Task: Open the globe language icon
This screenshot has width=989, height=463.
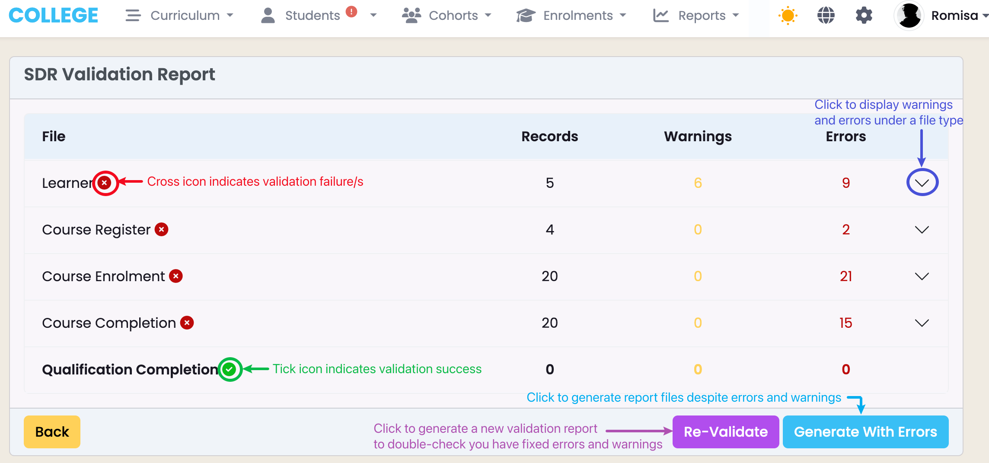Action: pyautogui.click(x=826, y=16)
